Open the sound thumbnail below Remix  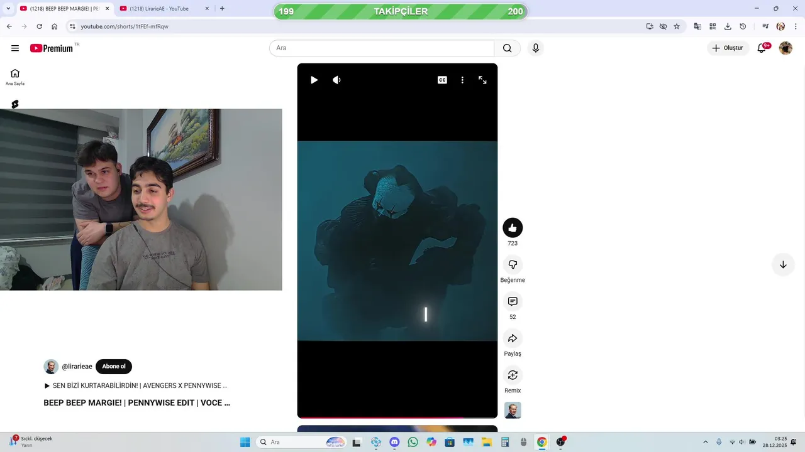tap(513, 410)
